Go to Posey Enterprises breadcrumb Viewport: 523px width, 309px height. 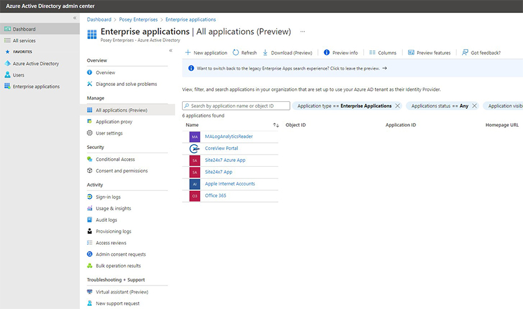(138, 19)
